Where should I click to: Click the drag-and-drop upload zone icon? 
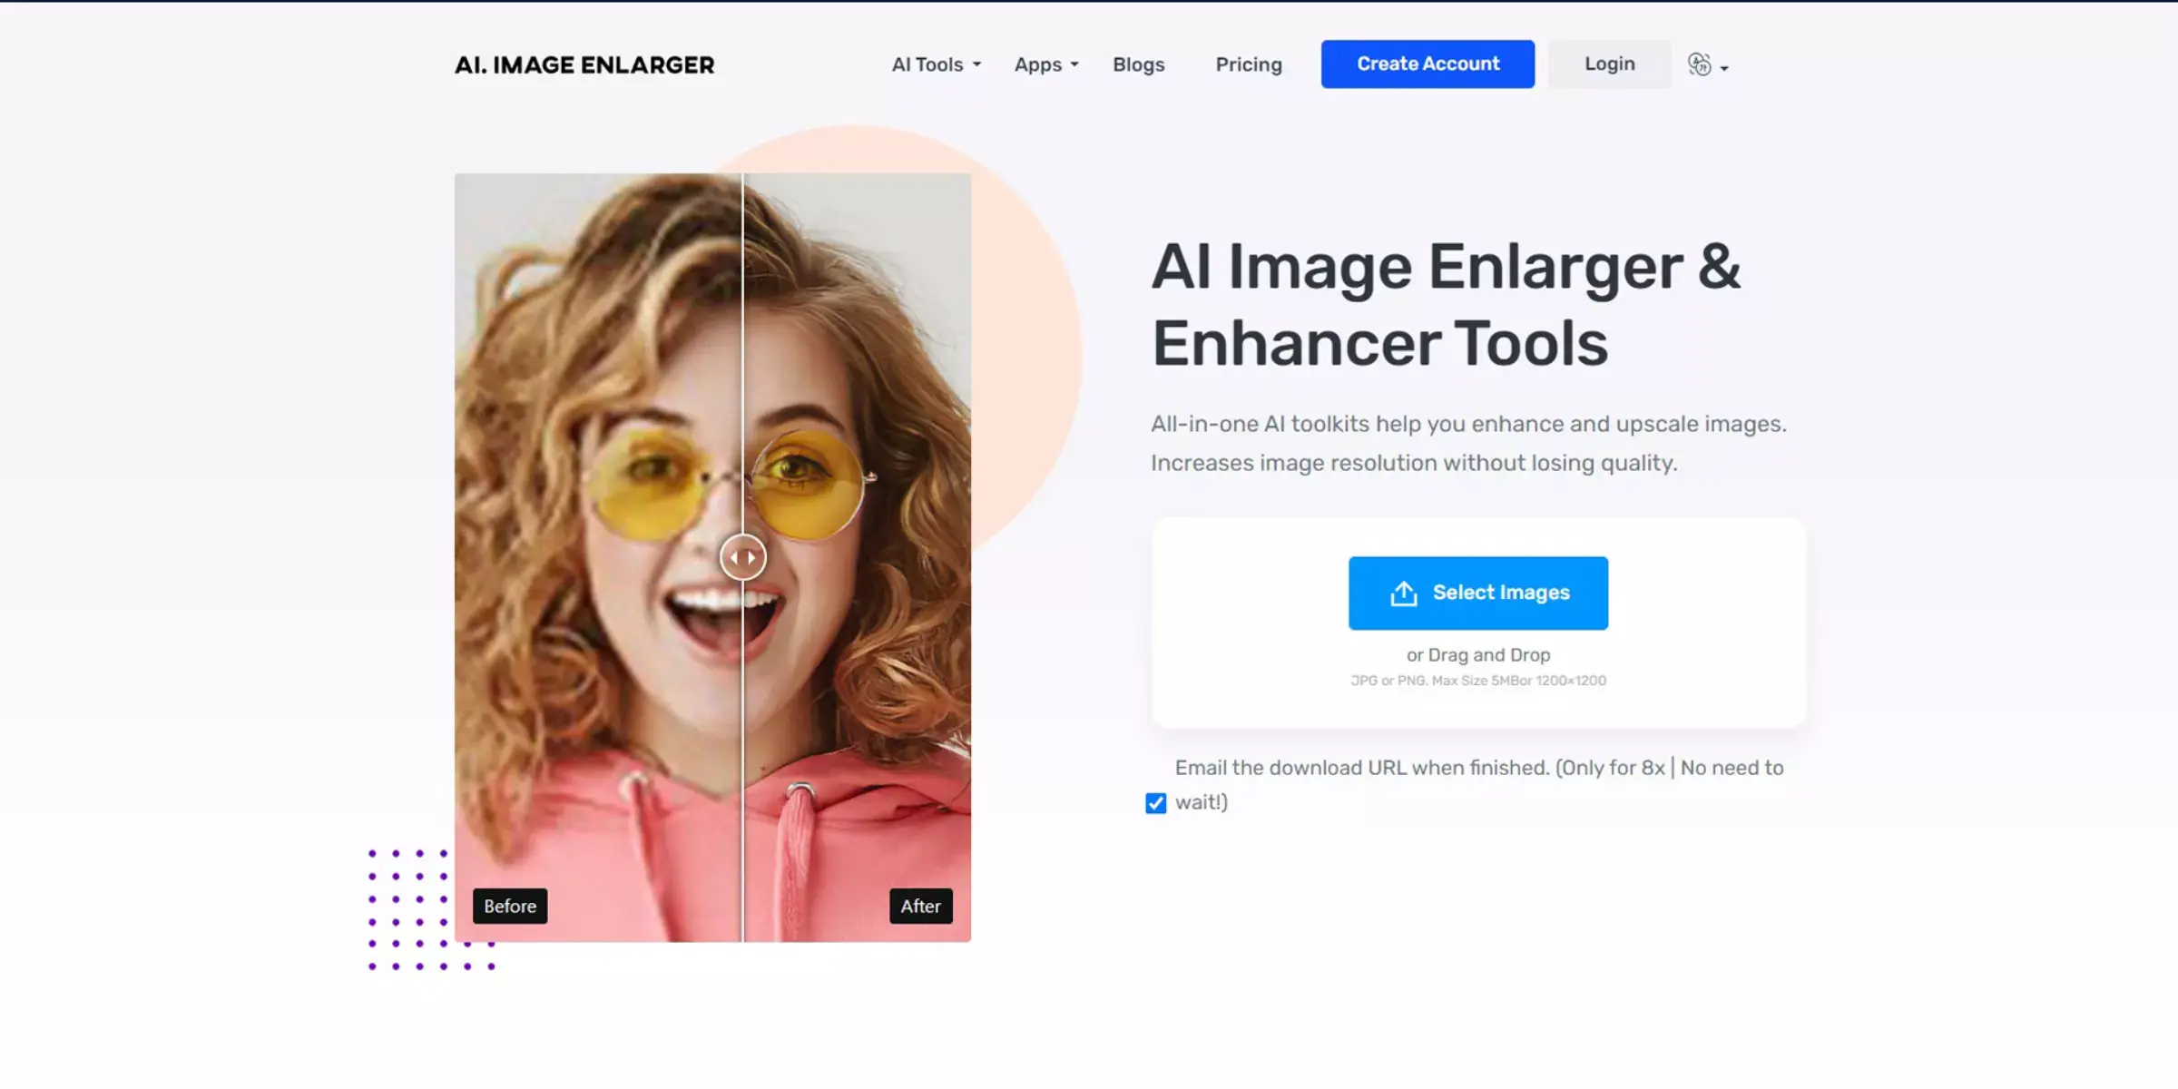pos(1404,594)
